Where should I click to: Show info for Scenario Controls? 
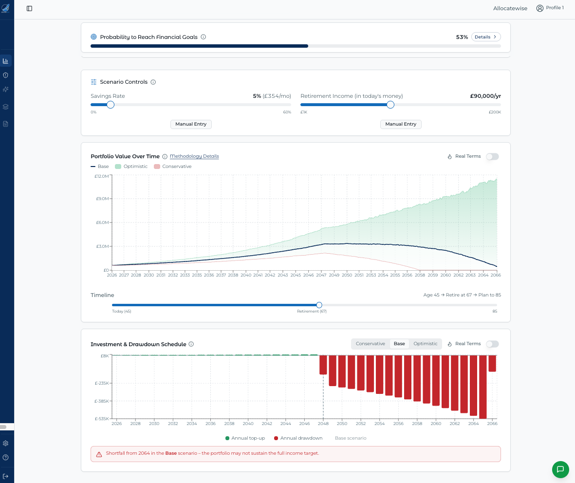[x=153, y=82]
